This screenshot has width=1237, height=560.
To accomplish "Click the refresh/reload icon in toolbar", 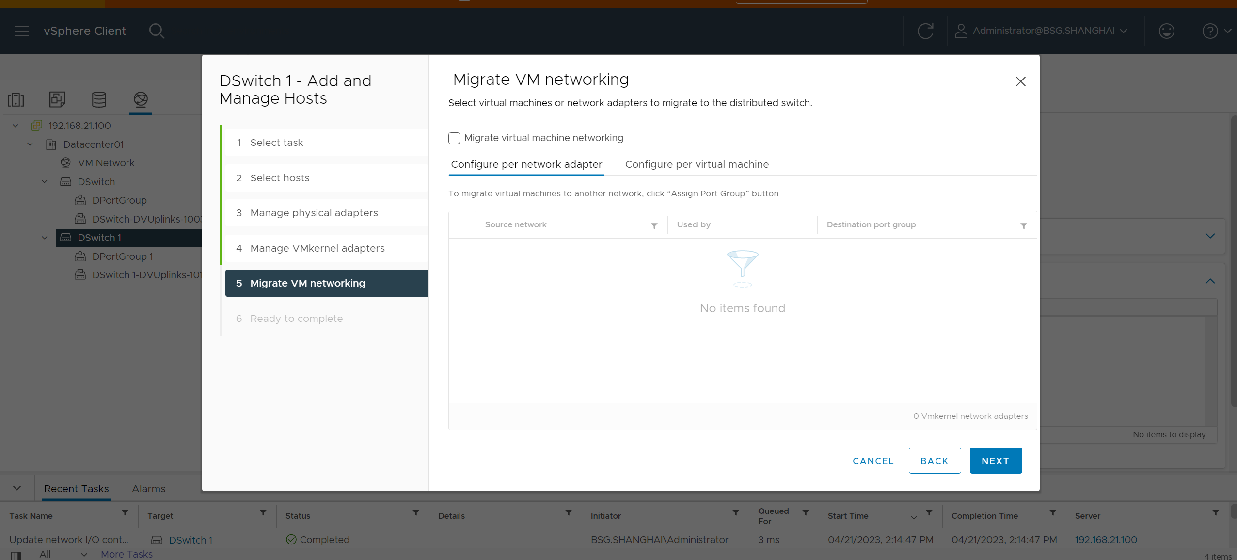I will coord(926,31).
